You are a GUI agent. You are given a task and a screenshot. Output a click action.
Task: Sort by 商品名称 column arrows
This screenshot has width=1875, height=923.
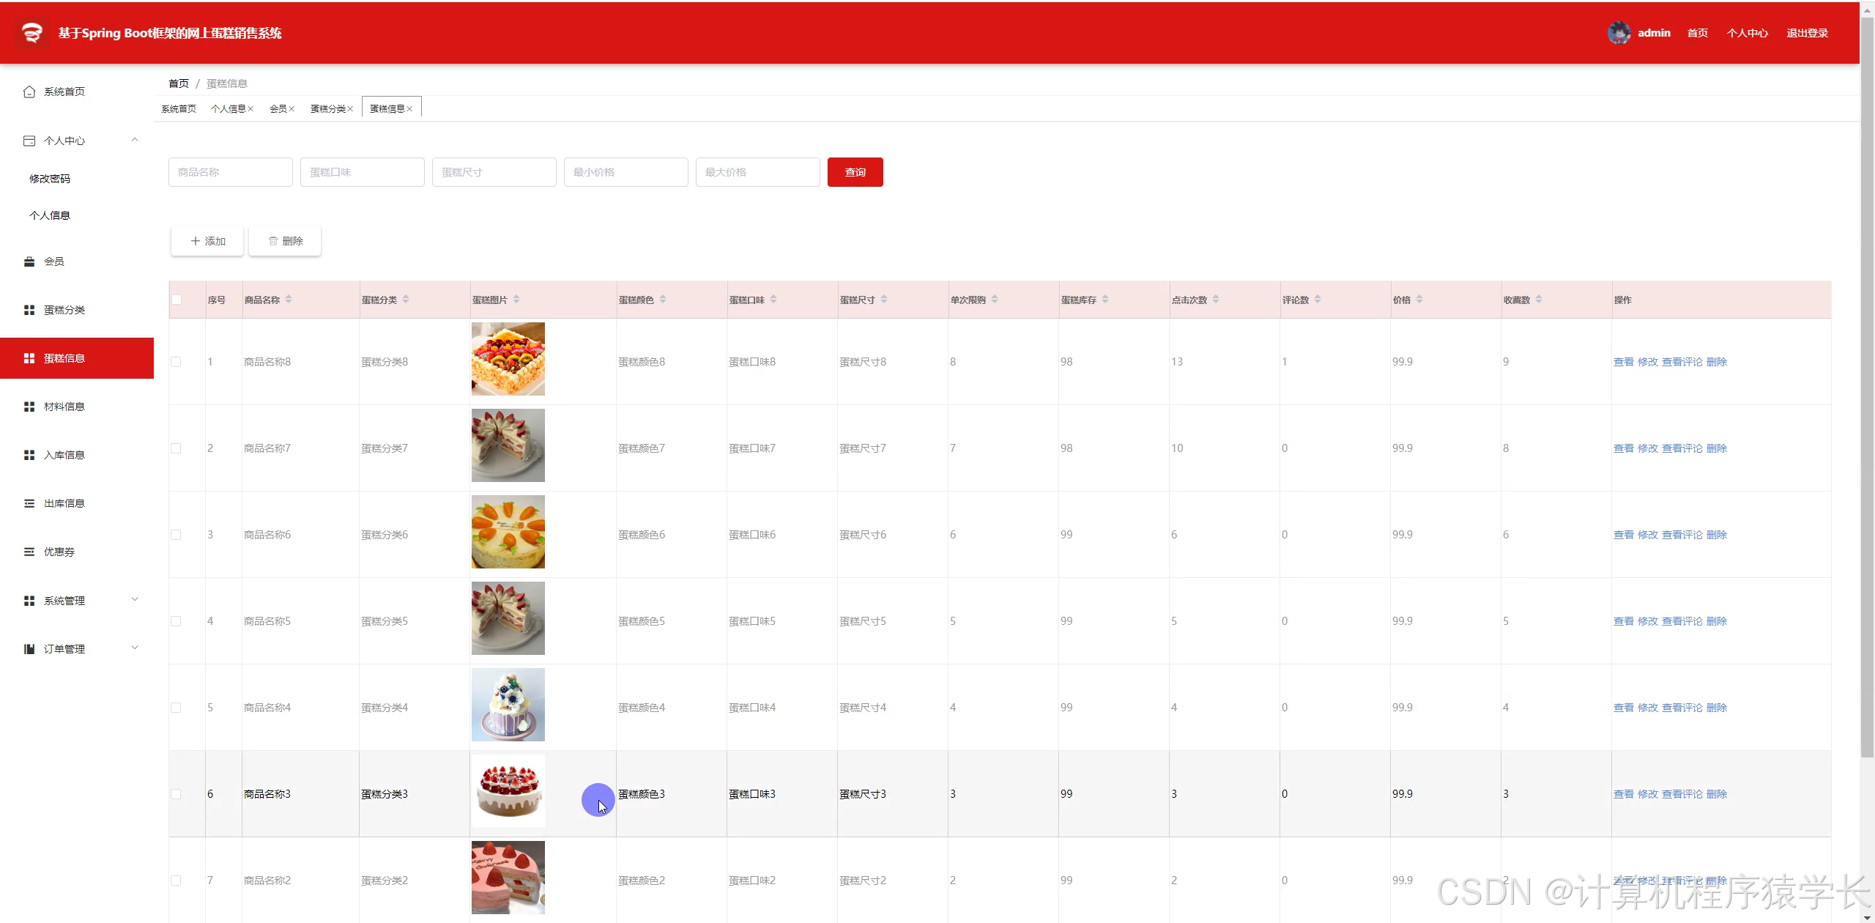tap(289, 300)
